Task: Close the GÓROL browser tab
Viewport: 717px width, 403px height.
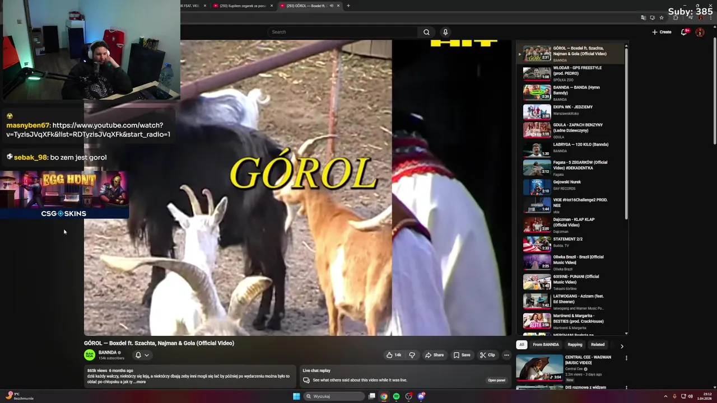Action: tap(338, 6)
